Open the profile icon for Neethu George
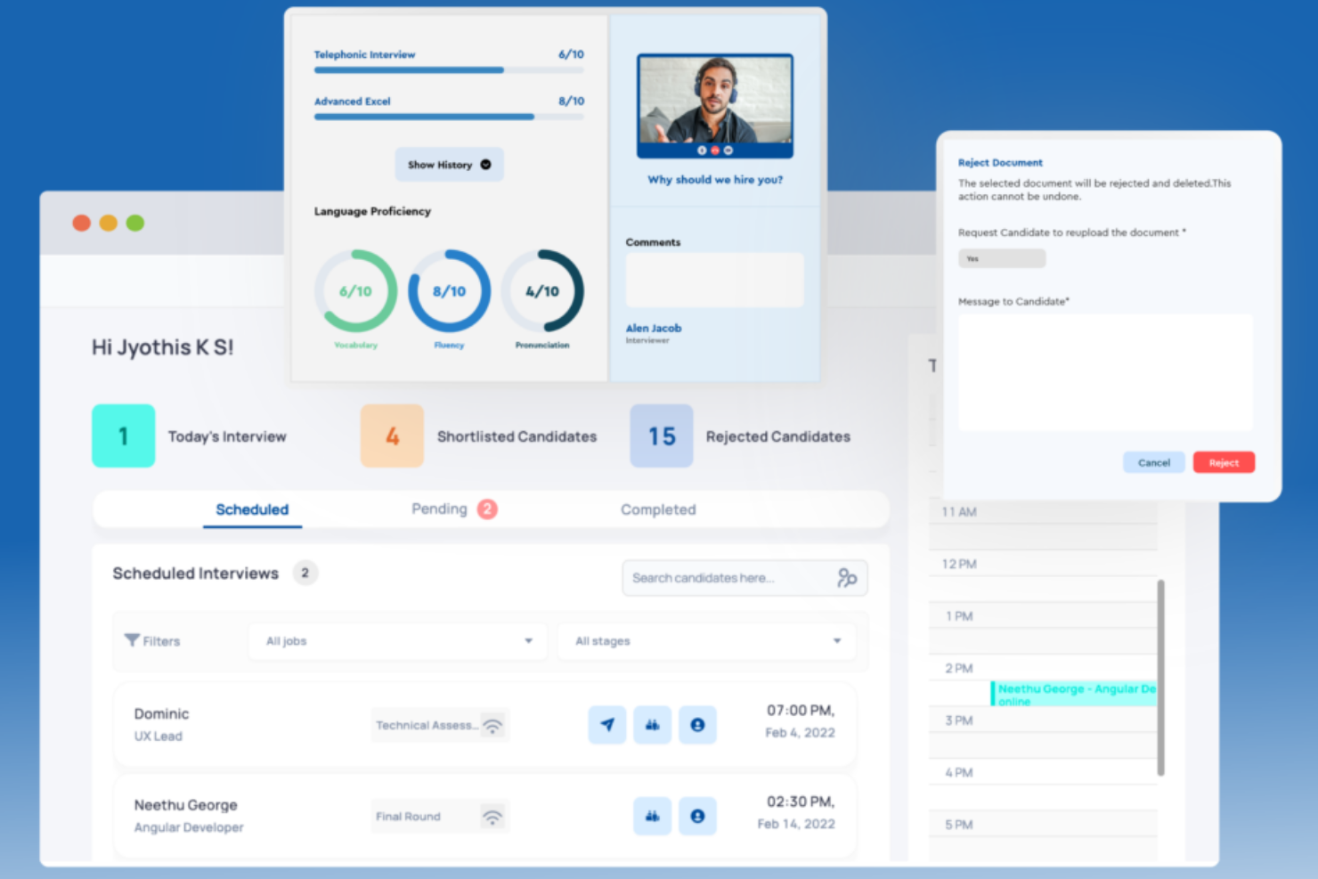The height and width of the screenshot is (879, 1318). pos(697,816)
